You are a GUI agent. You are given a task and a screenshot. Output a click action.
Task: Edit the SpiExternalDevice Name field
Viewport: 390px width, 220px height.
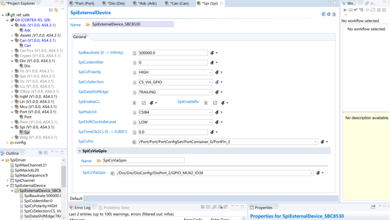(x=133, y=24)
